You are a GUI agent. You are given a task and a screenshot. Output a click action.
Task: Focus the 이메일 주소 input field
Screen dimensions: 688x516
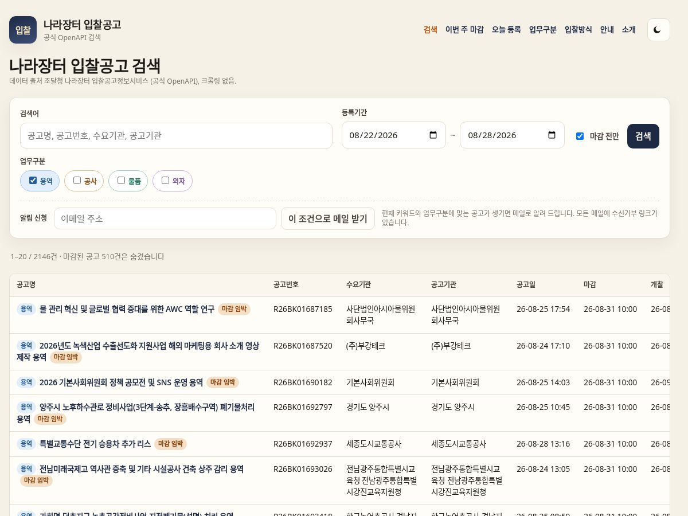point(165,218)
